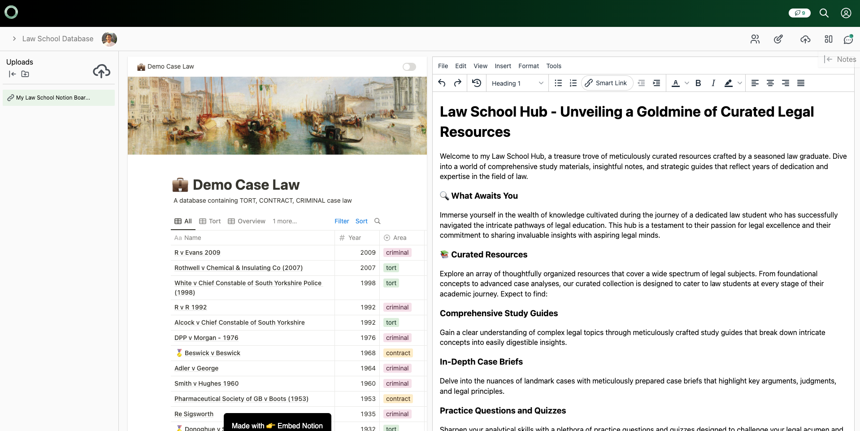860x431 pixels.
Task: Click the user avatar photo in breadcrumb
Action: tap(109, 39)
